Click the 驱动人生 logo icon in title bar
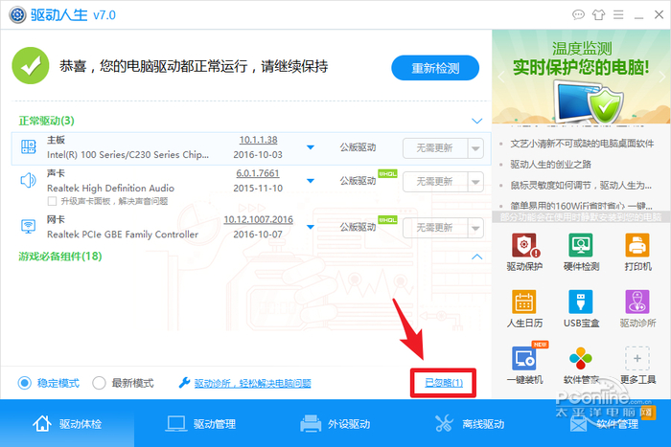The image size is (671, 447). click(x=17, y=15)
